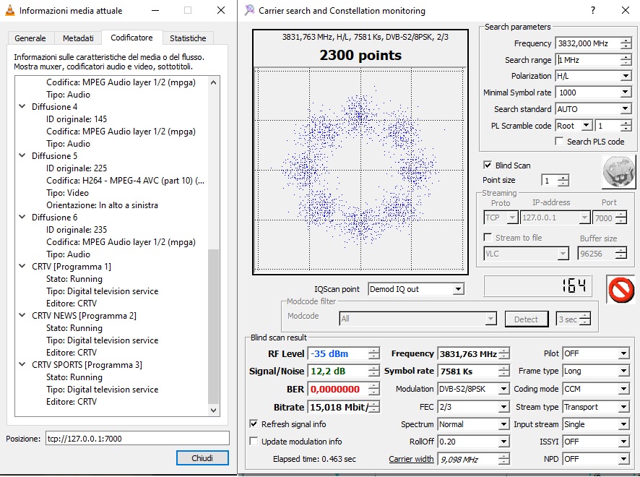Click the BER 0,0000000 value field
Image resolution: width=640 pixels, height=477 pixels.
tap(339, 389)
